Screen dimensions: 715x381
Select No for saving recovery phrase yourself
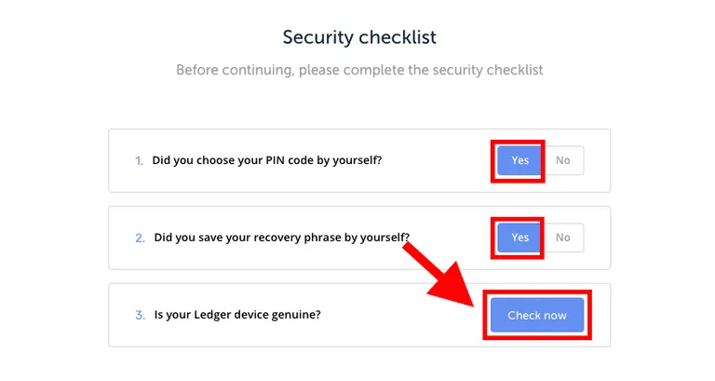pyautogui.click(x=562, y=238)
